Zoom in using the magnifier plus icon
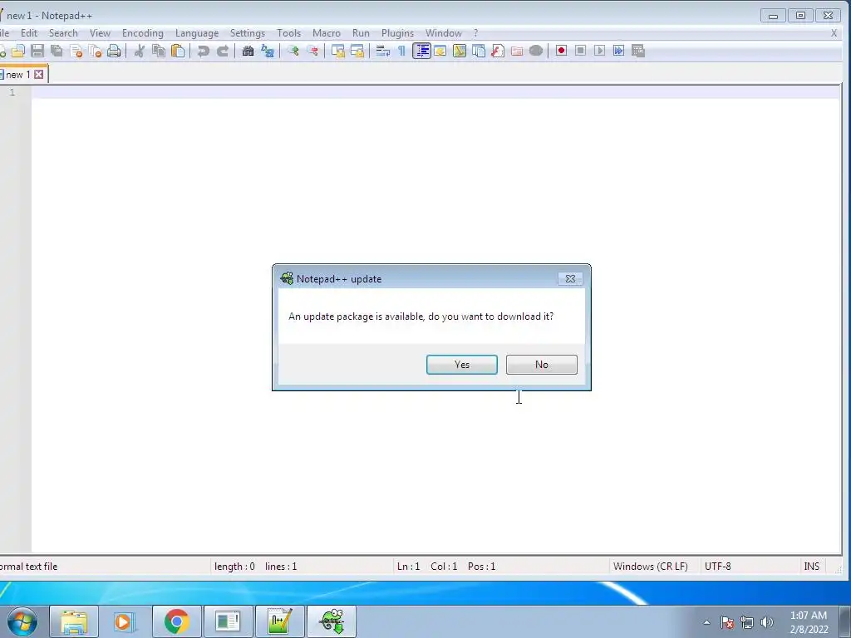851x638 pixels. point(293,51)
